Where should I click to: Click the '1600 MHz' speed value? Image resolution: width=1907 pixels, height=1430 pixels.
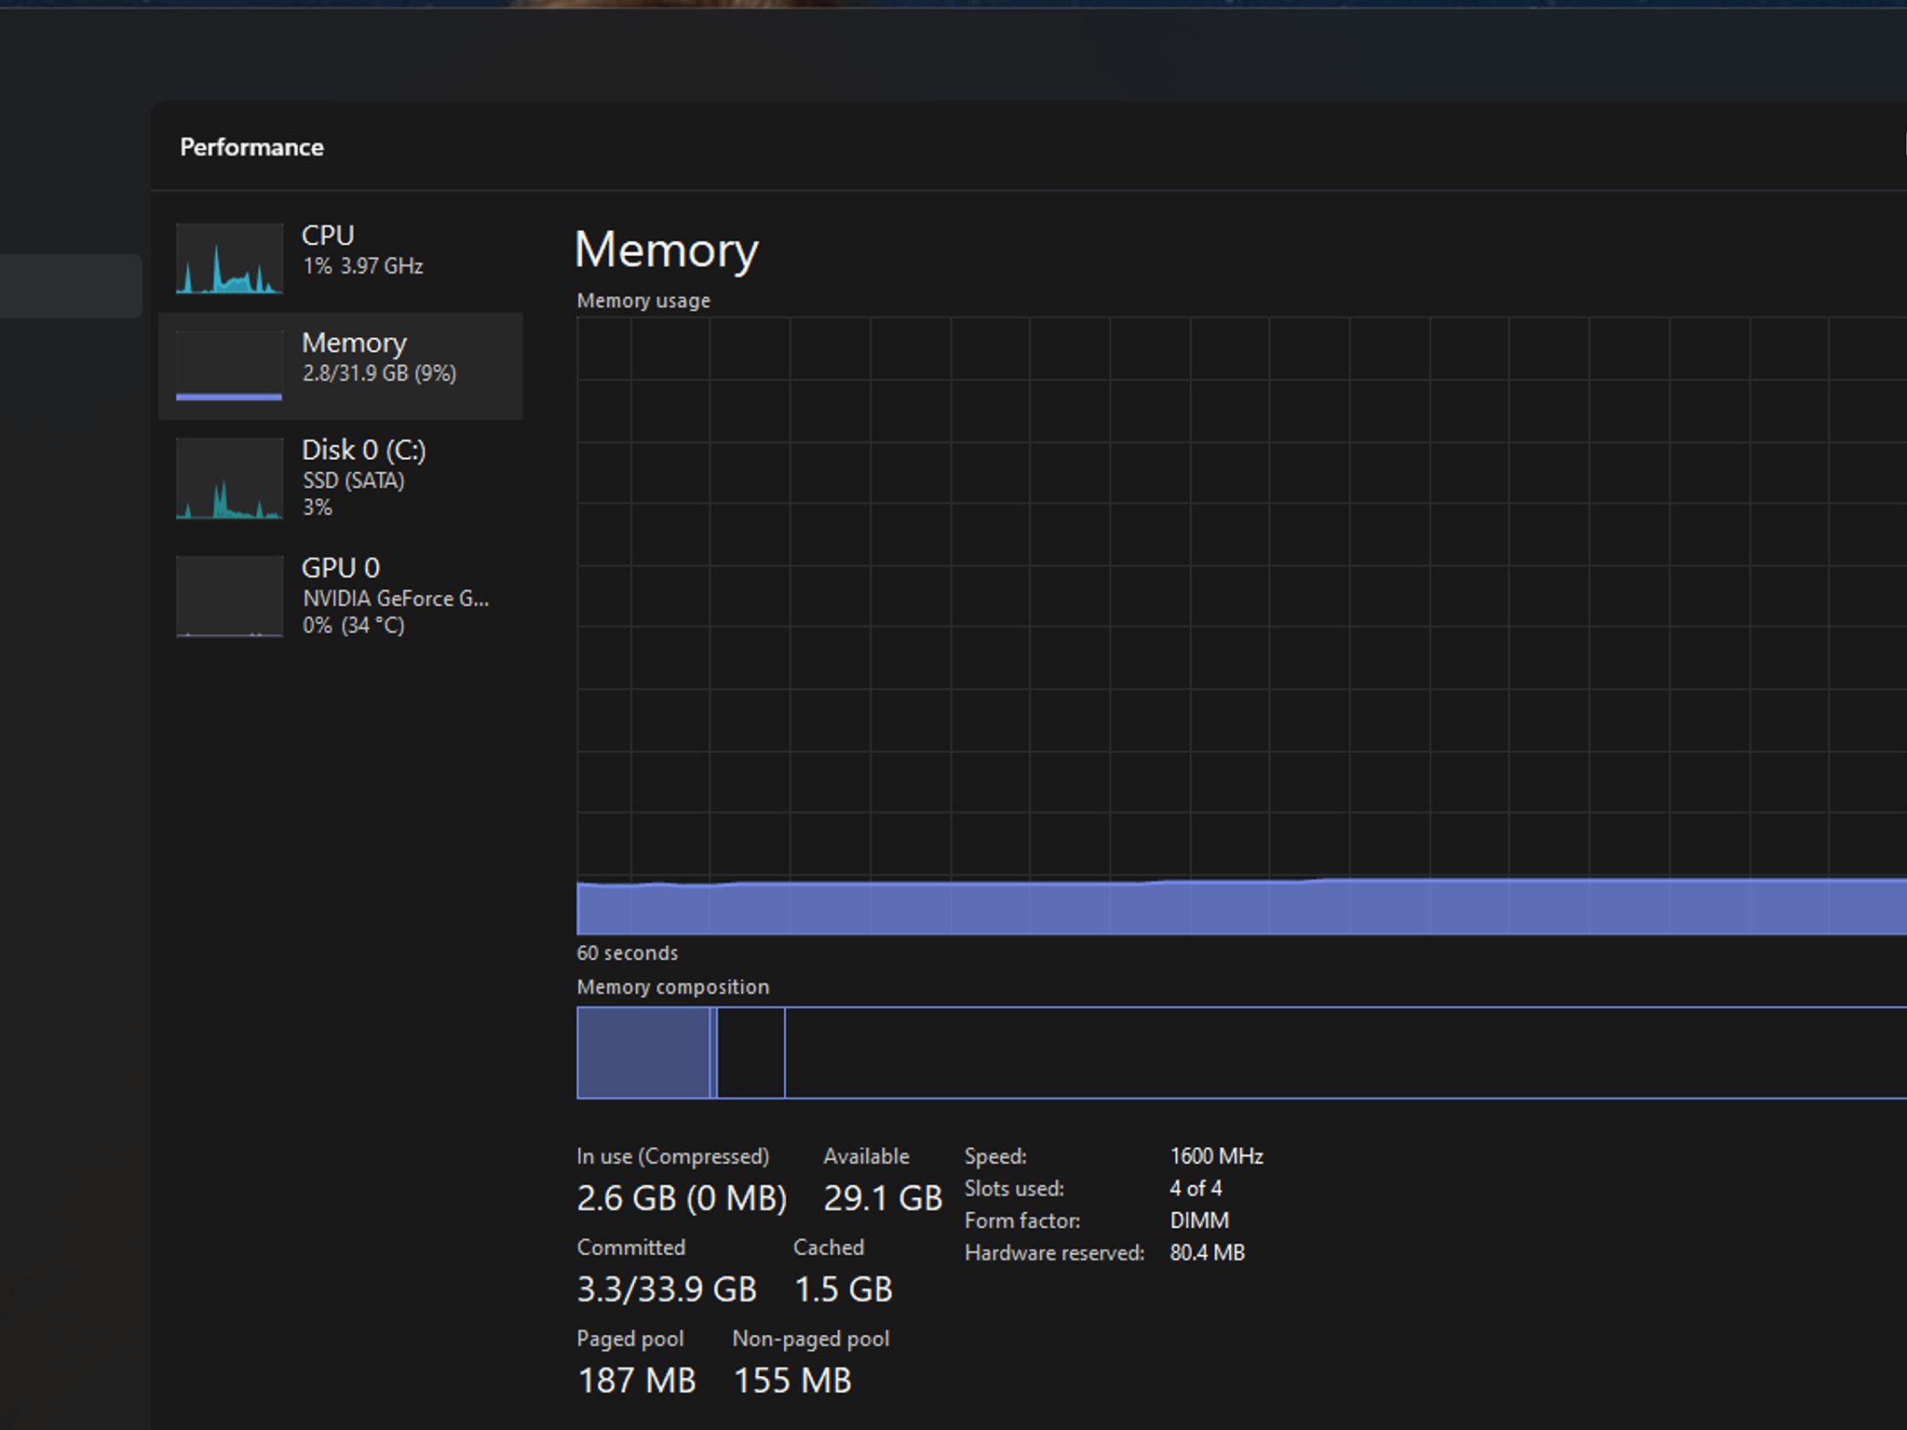(1216, 1156)
